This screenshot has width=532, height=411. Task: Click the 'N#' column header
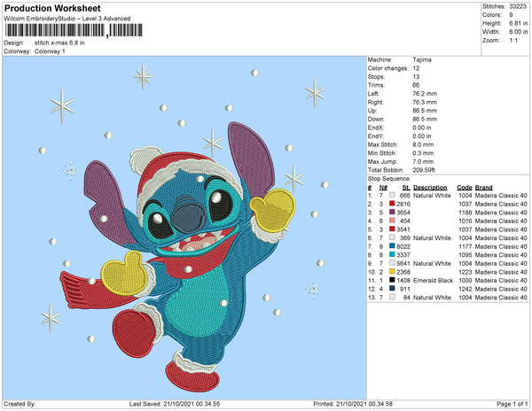coord(383,188)
